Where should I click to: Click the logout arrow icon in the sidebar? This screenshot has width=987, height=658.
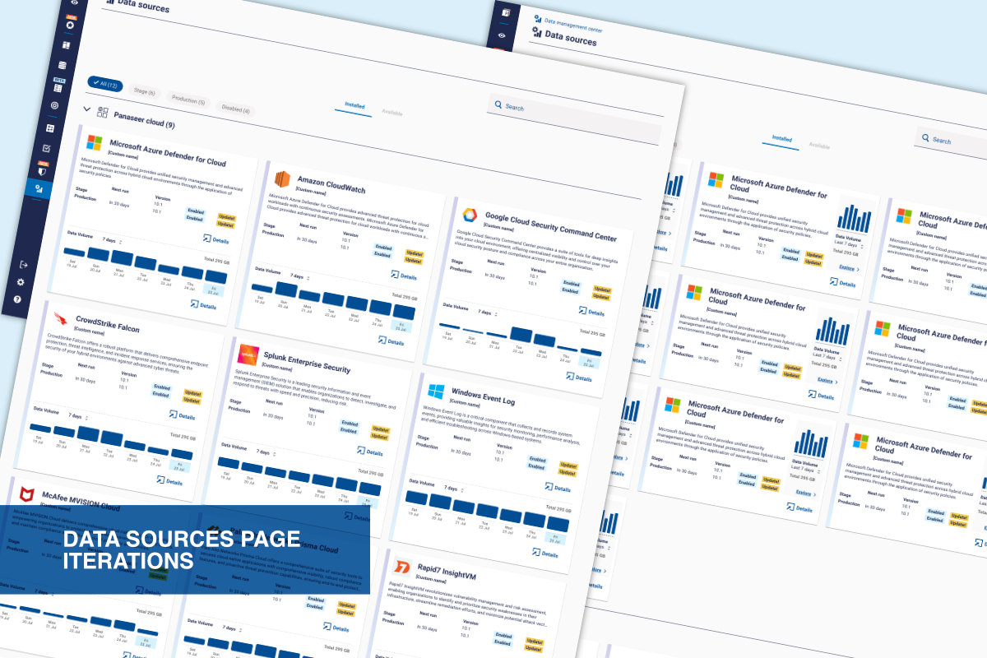(24, 264)
